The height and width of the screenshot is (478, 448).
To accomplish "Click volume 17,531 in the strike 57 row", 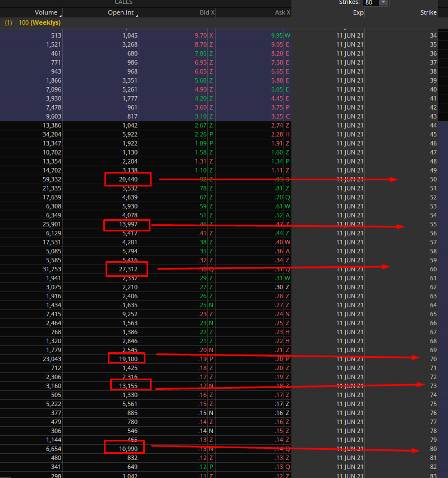I will coord(52,242).
